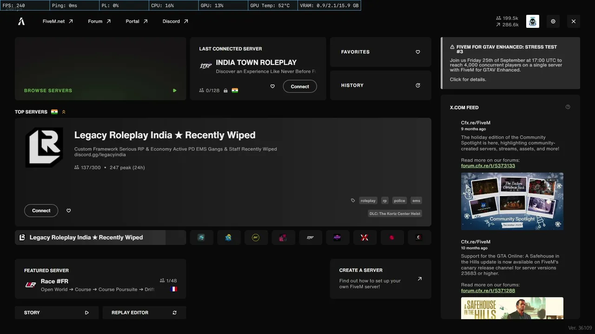Open the user profile avatar
Image resolution: width=595 pixels, height=334 pixels.
pos(533,21)
